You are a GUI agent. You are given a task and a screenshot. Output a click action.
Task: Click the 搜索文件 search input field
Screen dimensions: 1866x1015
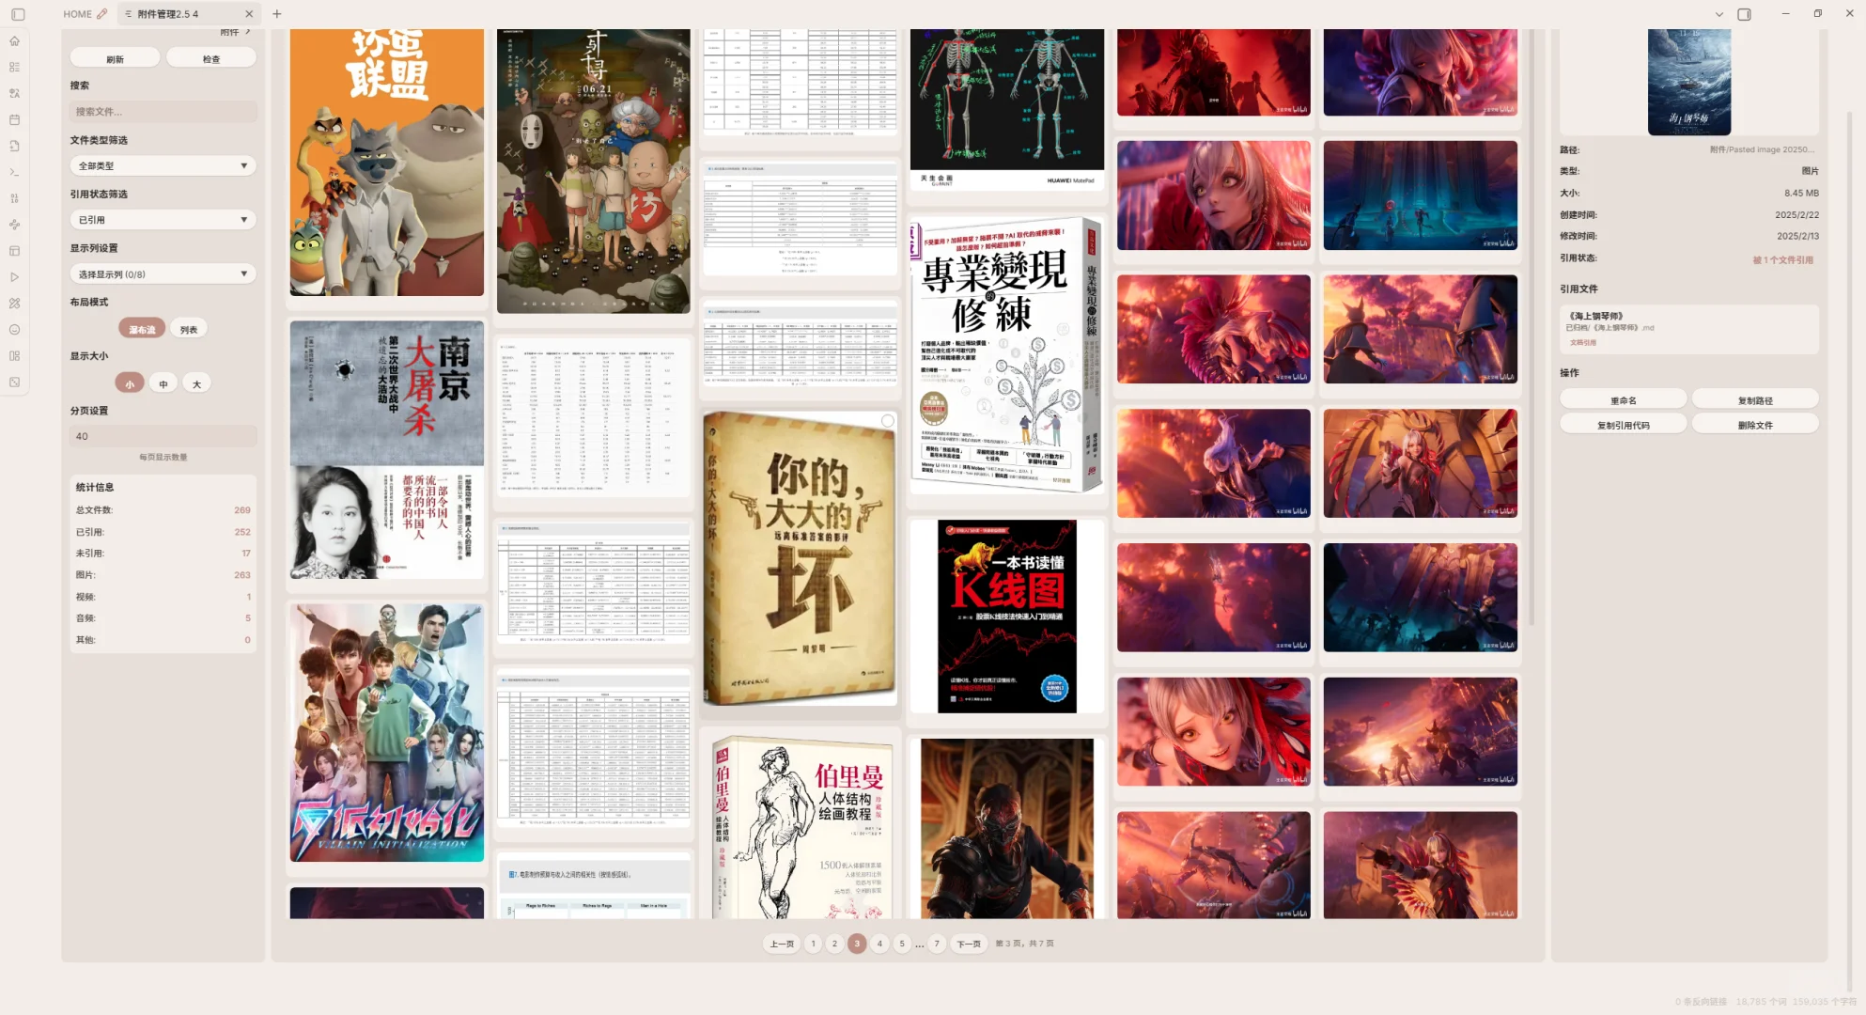pyautogui.click(x=163, y=112)
